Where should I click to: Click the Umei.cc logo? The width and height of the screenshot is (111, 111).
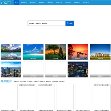tap(6, 3)
